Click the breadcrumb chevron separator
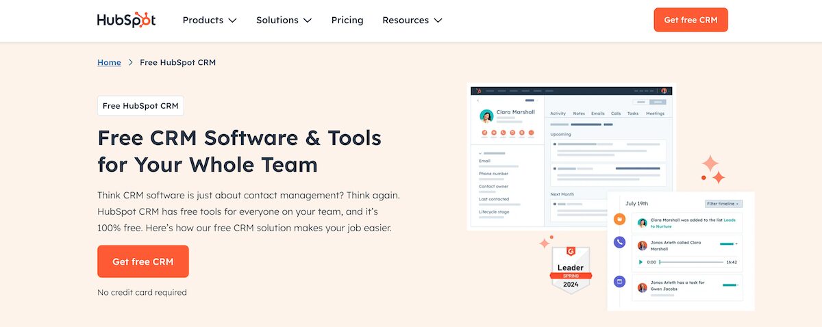Screen dimensions: 822x327 point(130,62)
